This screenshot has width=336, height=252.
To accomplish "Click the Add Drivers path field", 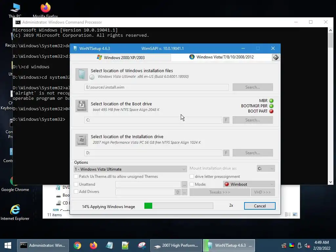I will point(145,192).
